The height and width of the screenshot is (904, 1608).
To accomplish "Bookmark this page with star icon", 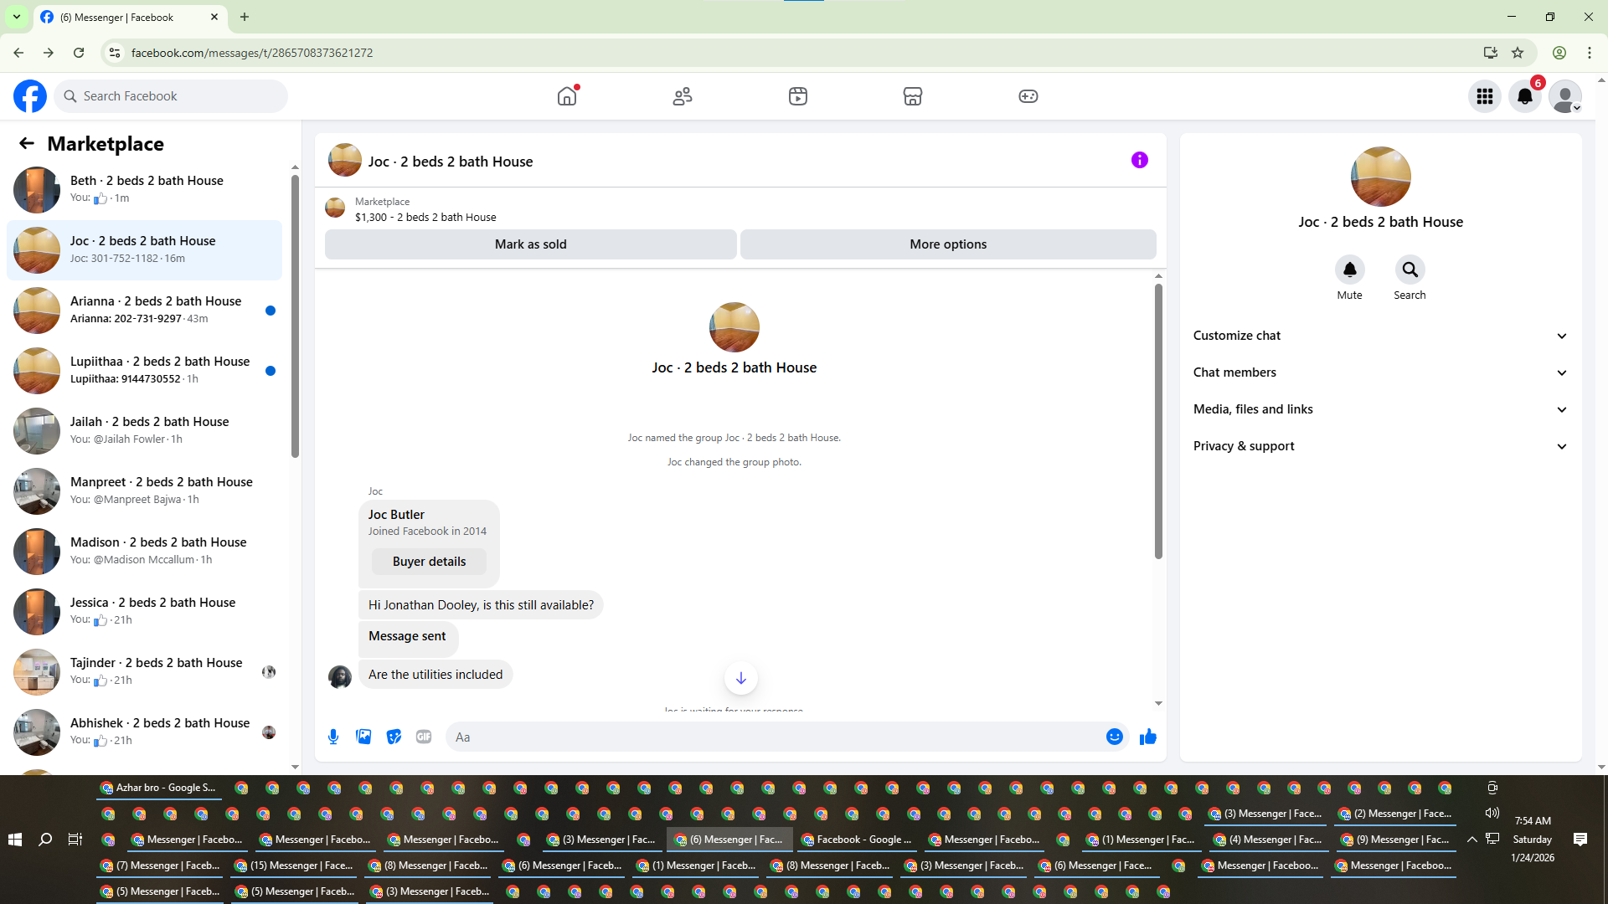I will 1518,53.
